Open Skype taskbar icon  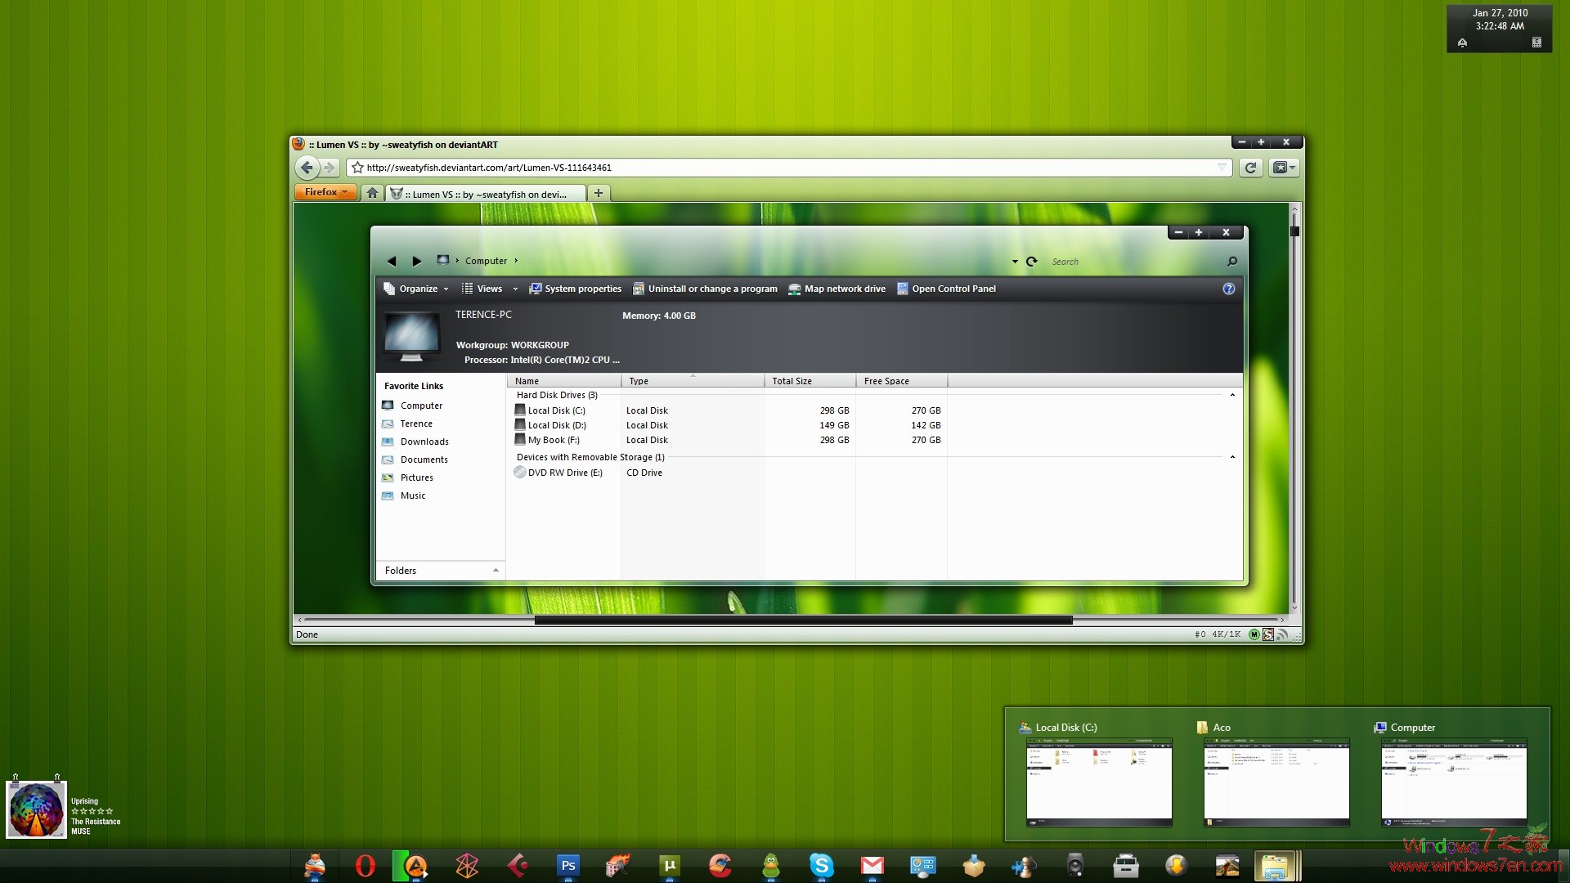[x=821, y=865]
